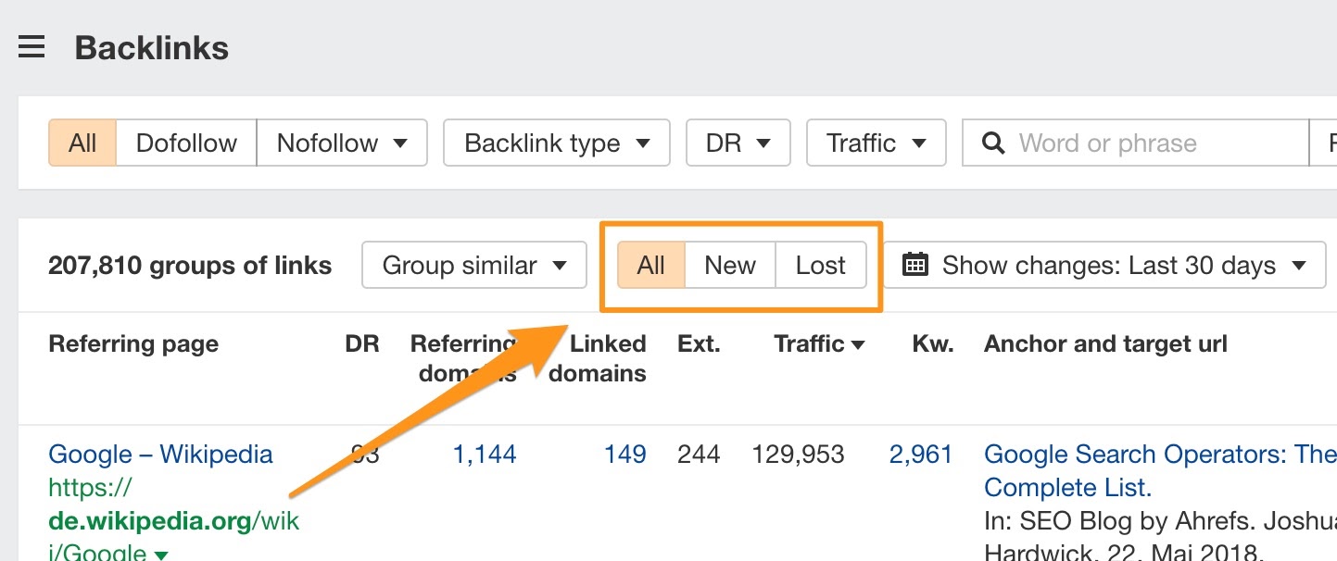Select the All link-type filter
The width and height of the screenshot is (1337, 561).
click(82, 143)
